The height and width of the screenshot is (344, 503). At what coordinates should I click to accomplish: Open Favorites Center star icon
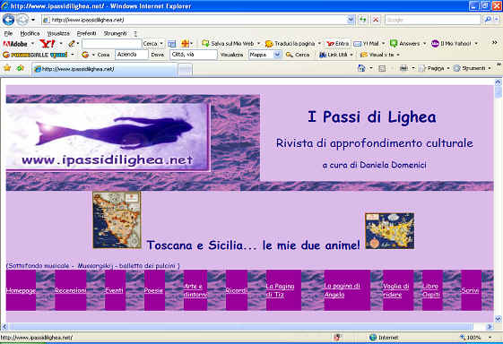tap(7, 68)
